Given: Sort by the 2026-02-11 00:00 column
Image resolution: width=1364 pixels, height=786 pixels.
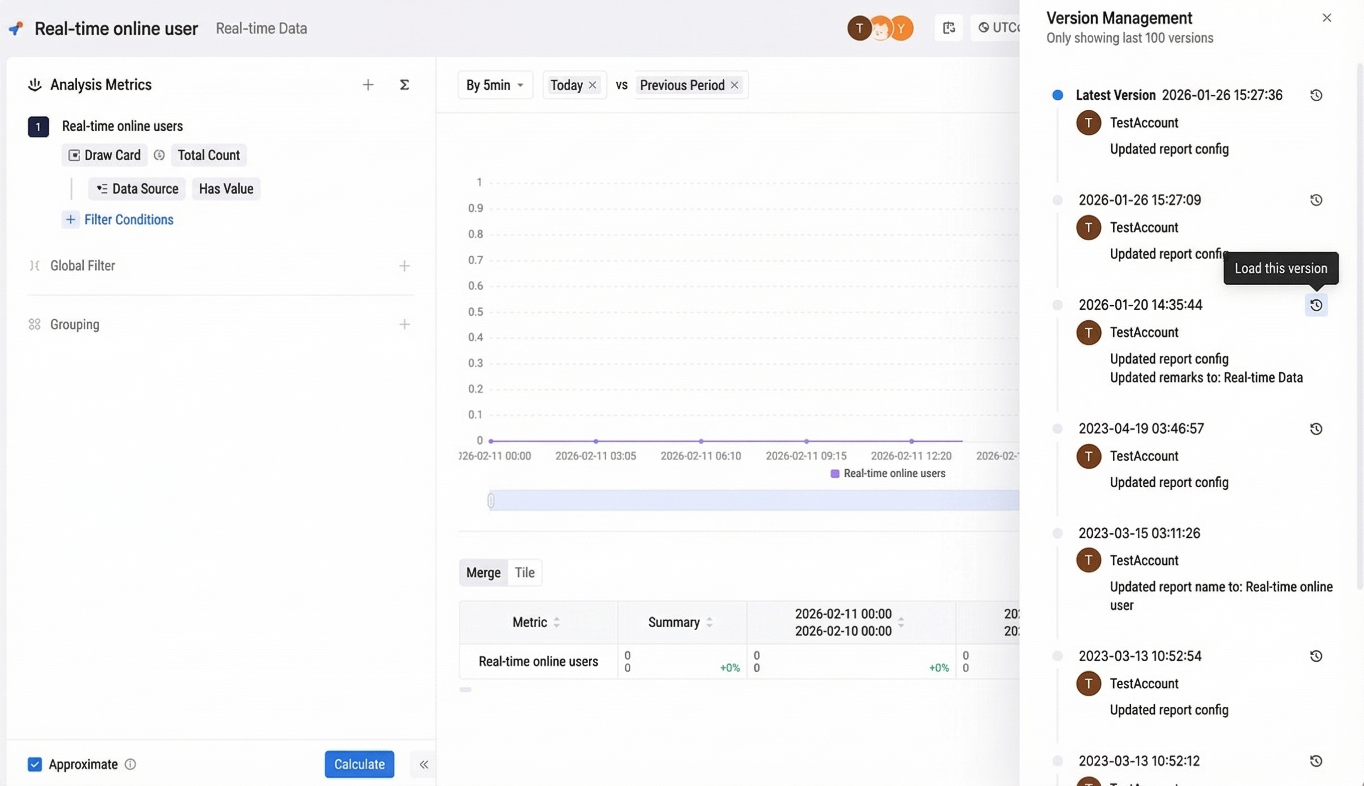Looking at the screenshot, I should pos(901,622).
